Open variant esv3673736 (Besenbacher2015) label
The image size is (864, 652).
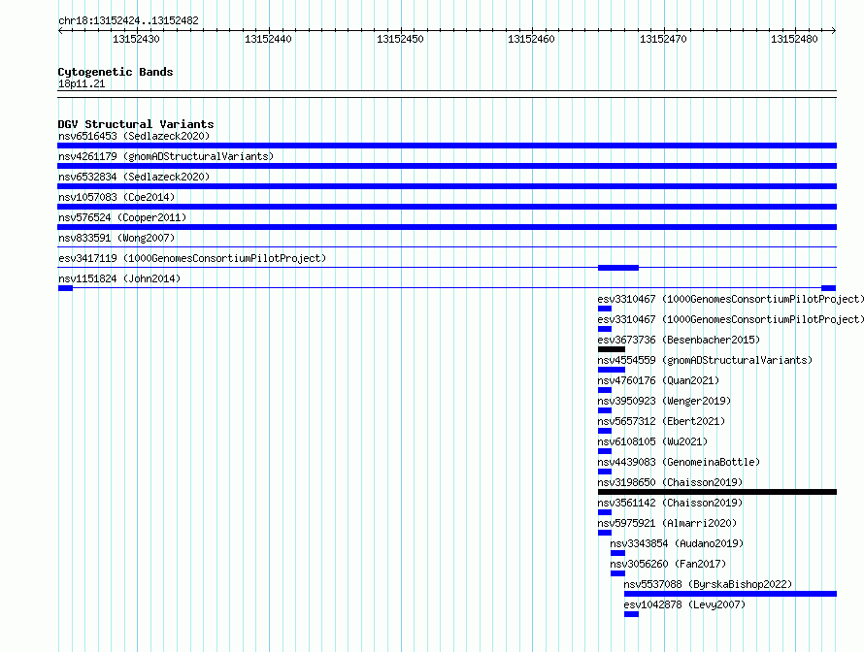[679, 340]
